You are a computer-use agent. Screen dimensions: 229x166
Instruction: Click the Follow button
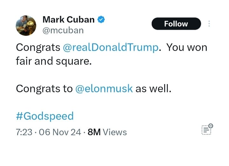click(176, 24)
